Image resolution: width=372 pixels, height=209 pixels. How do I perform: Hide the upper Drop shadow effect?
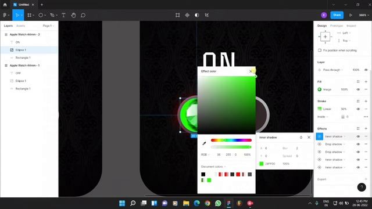tap(358, 145)
